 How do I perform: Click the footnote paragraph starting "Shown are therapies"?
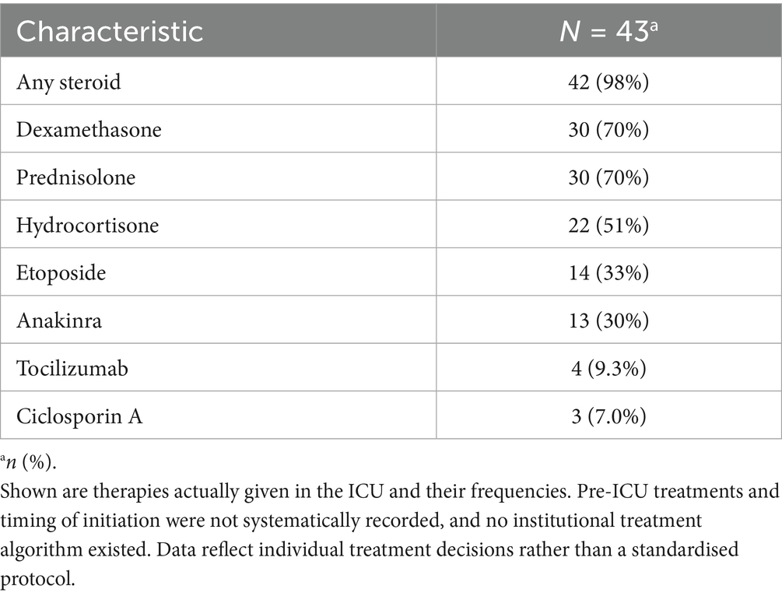[x=389, y=527]
